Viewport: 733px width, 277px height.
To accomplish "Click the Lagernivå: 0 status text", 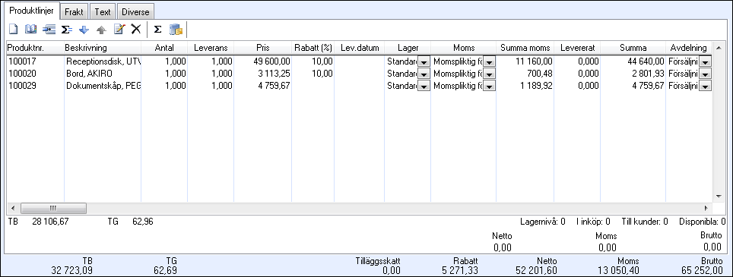I will pos(543,222).
